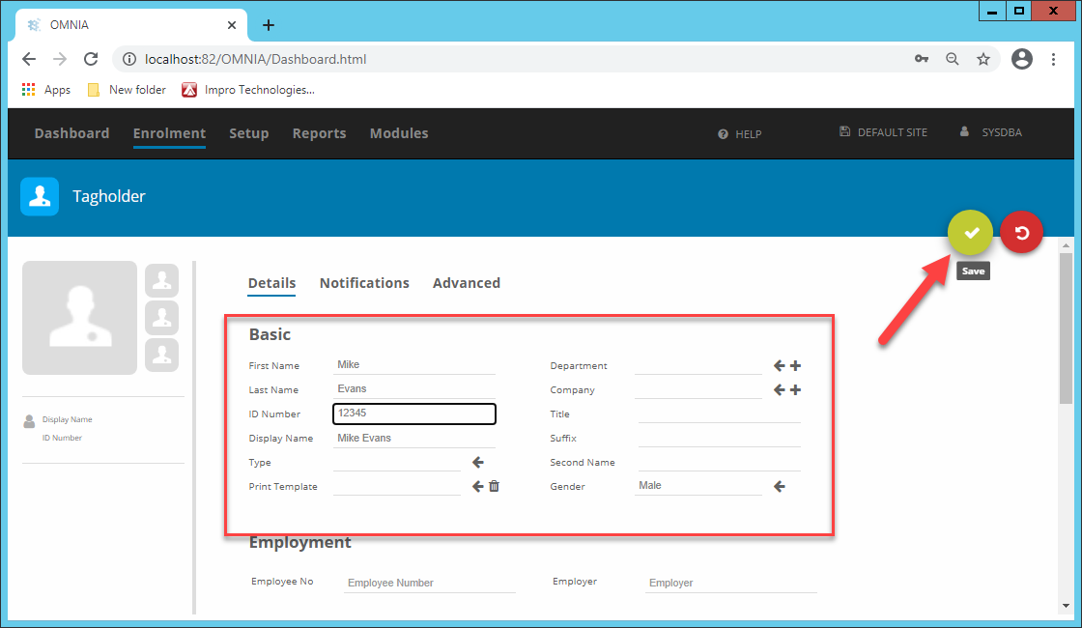Click the Employee Number input field
Viewport: 1082px width, 628px height.
point(430,584)
